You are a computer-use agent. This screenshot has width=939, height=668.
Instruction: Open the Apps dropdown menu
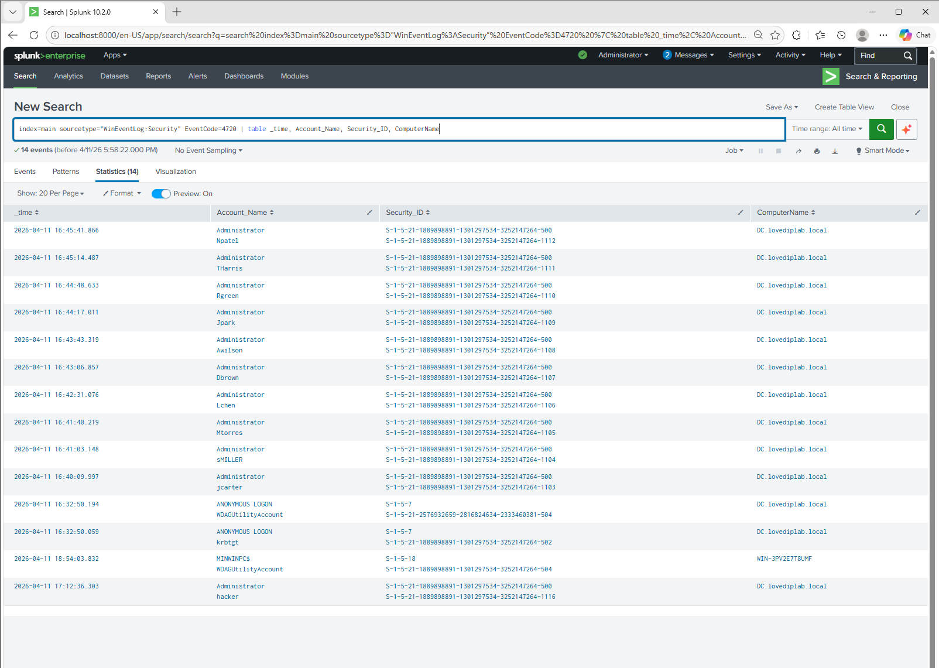pyautogui.click(x=115, y=55)
